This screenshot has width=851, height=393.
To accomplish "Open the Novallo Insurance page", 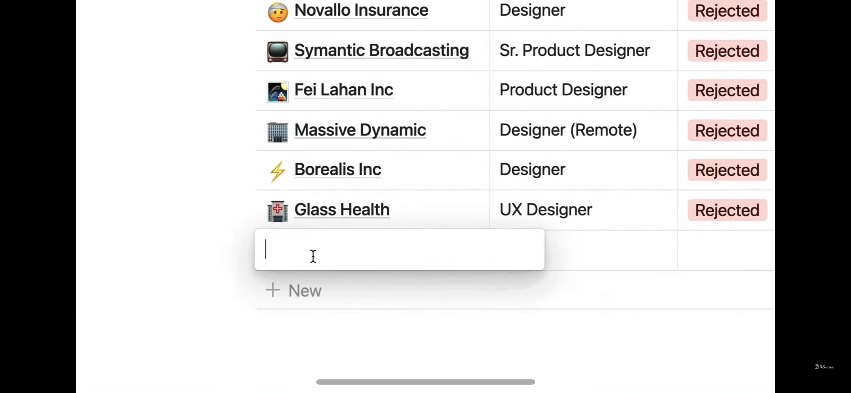I will pos(361,10).
